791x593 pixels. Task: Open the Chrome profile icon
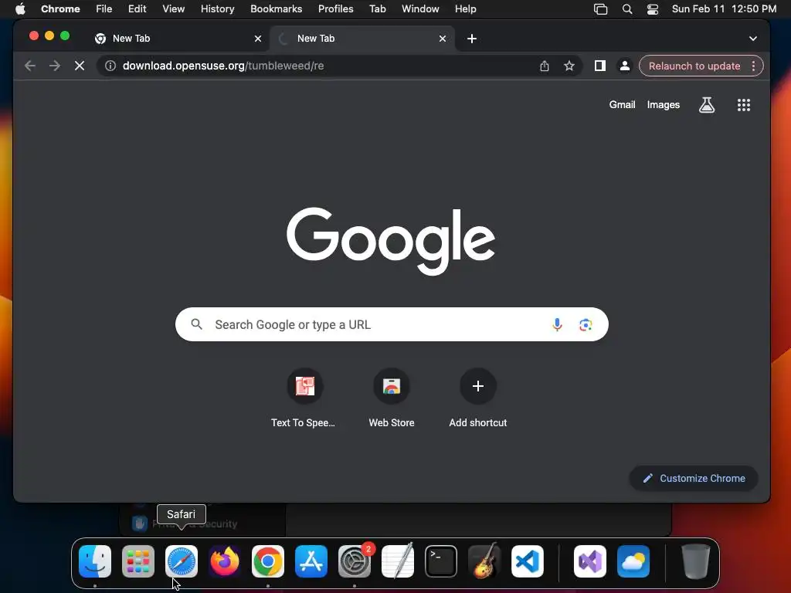624,66
